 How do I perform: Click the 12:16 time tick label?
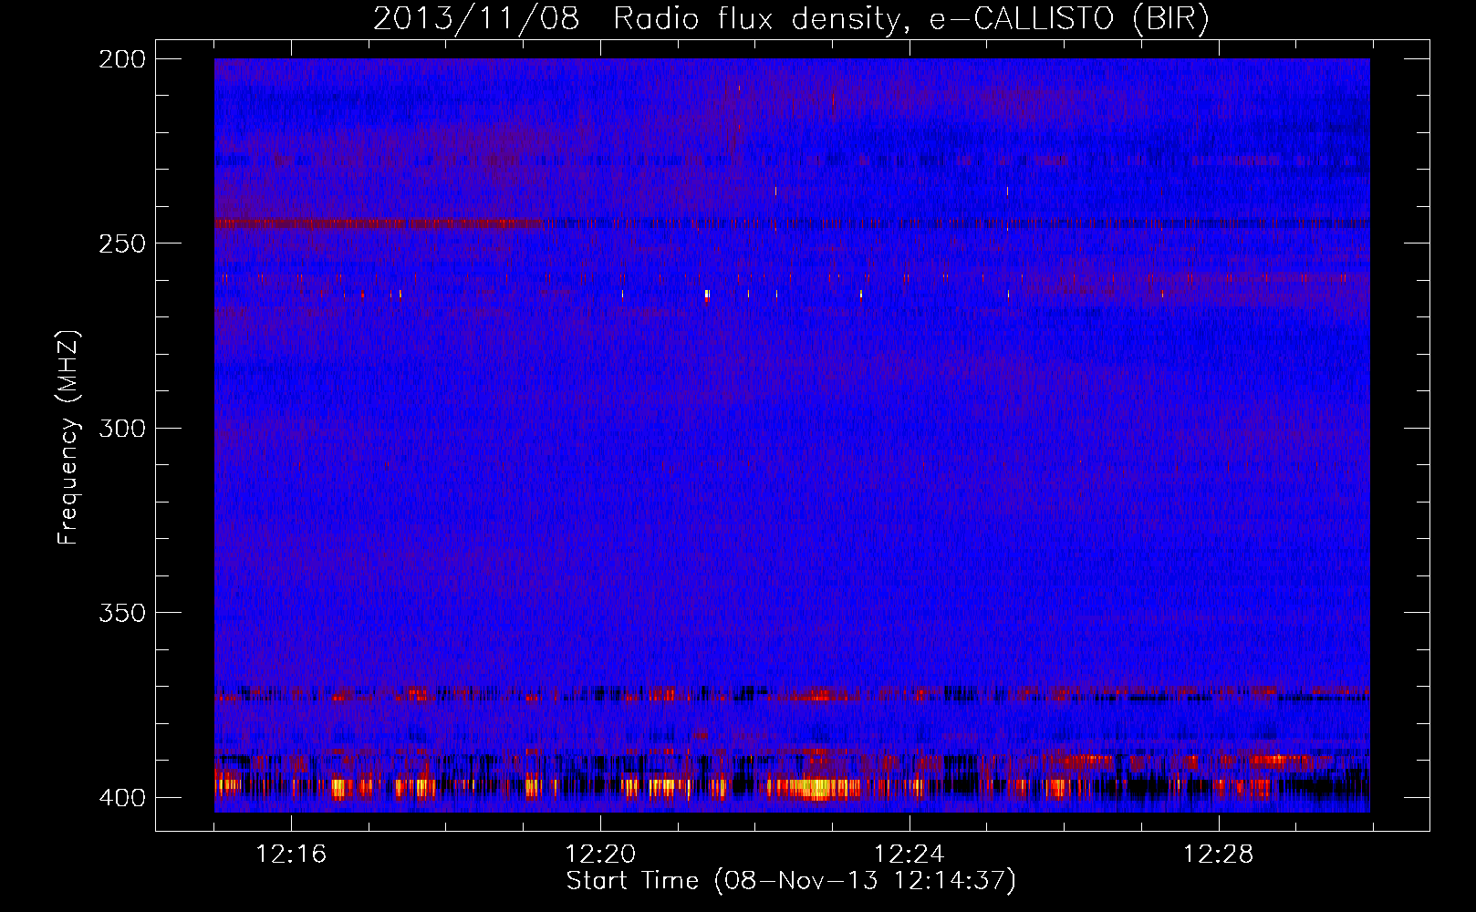291,855
